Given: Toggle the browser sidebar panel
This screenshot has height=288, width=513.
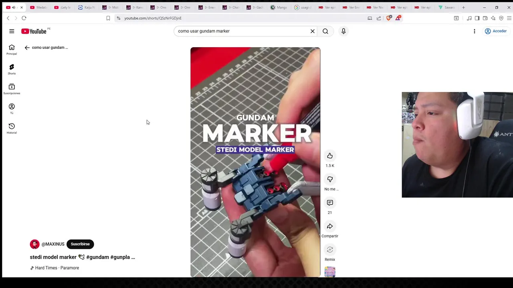Looking at the screenshot, I should coord(477,18).
